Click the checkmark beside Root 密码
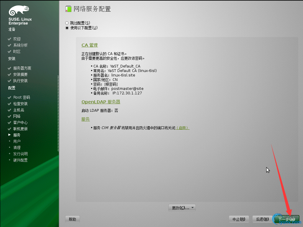The width and height of the screenshot is (303, 227). pyautogui.click(x=9, y=97)
